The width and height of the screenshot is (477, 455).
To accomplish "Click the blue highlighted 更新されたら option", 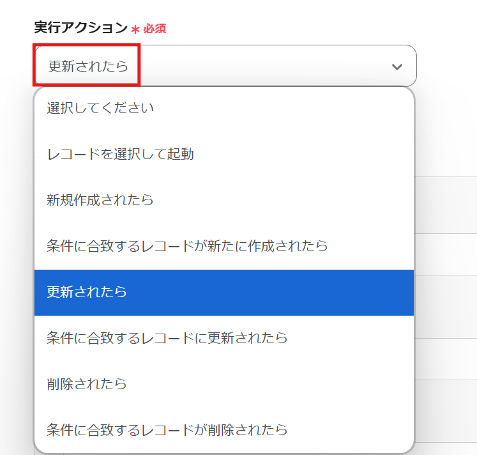I will (x=87, y=292).
